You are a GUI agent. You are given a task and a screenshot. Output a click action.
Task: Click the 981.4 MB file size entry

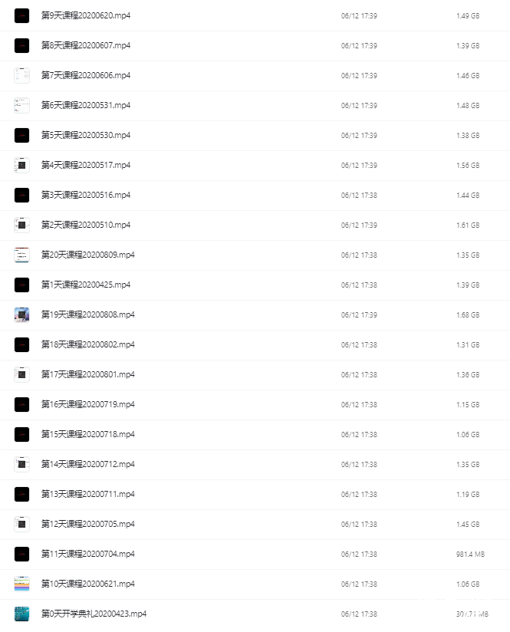pyautogui.click(x=470, y=555)
